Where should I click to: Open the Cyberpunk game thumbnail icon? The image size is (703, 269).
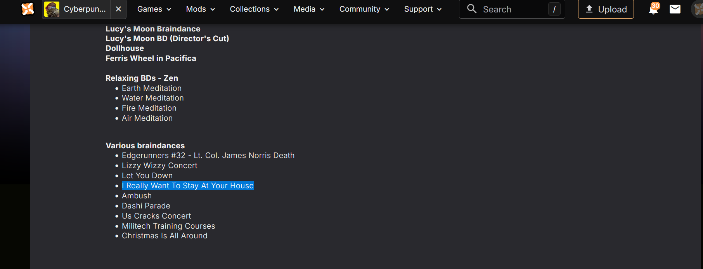[52, 9]
